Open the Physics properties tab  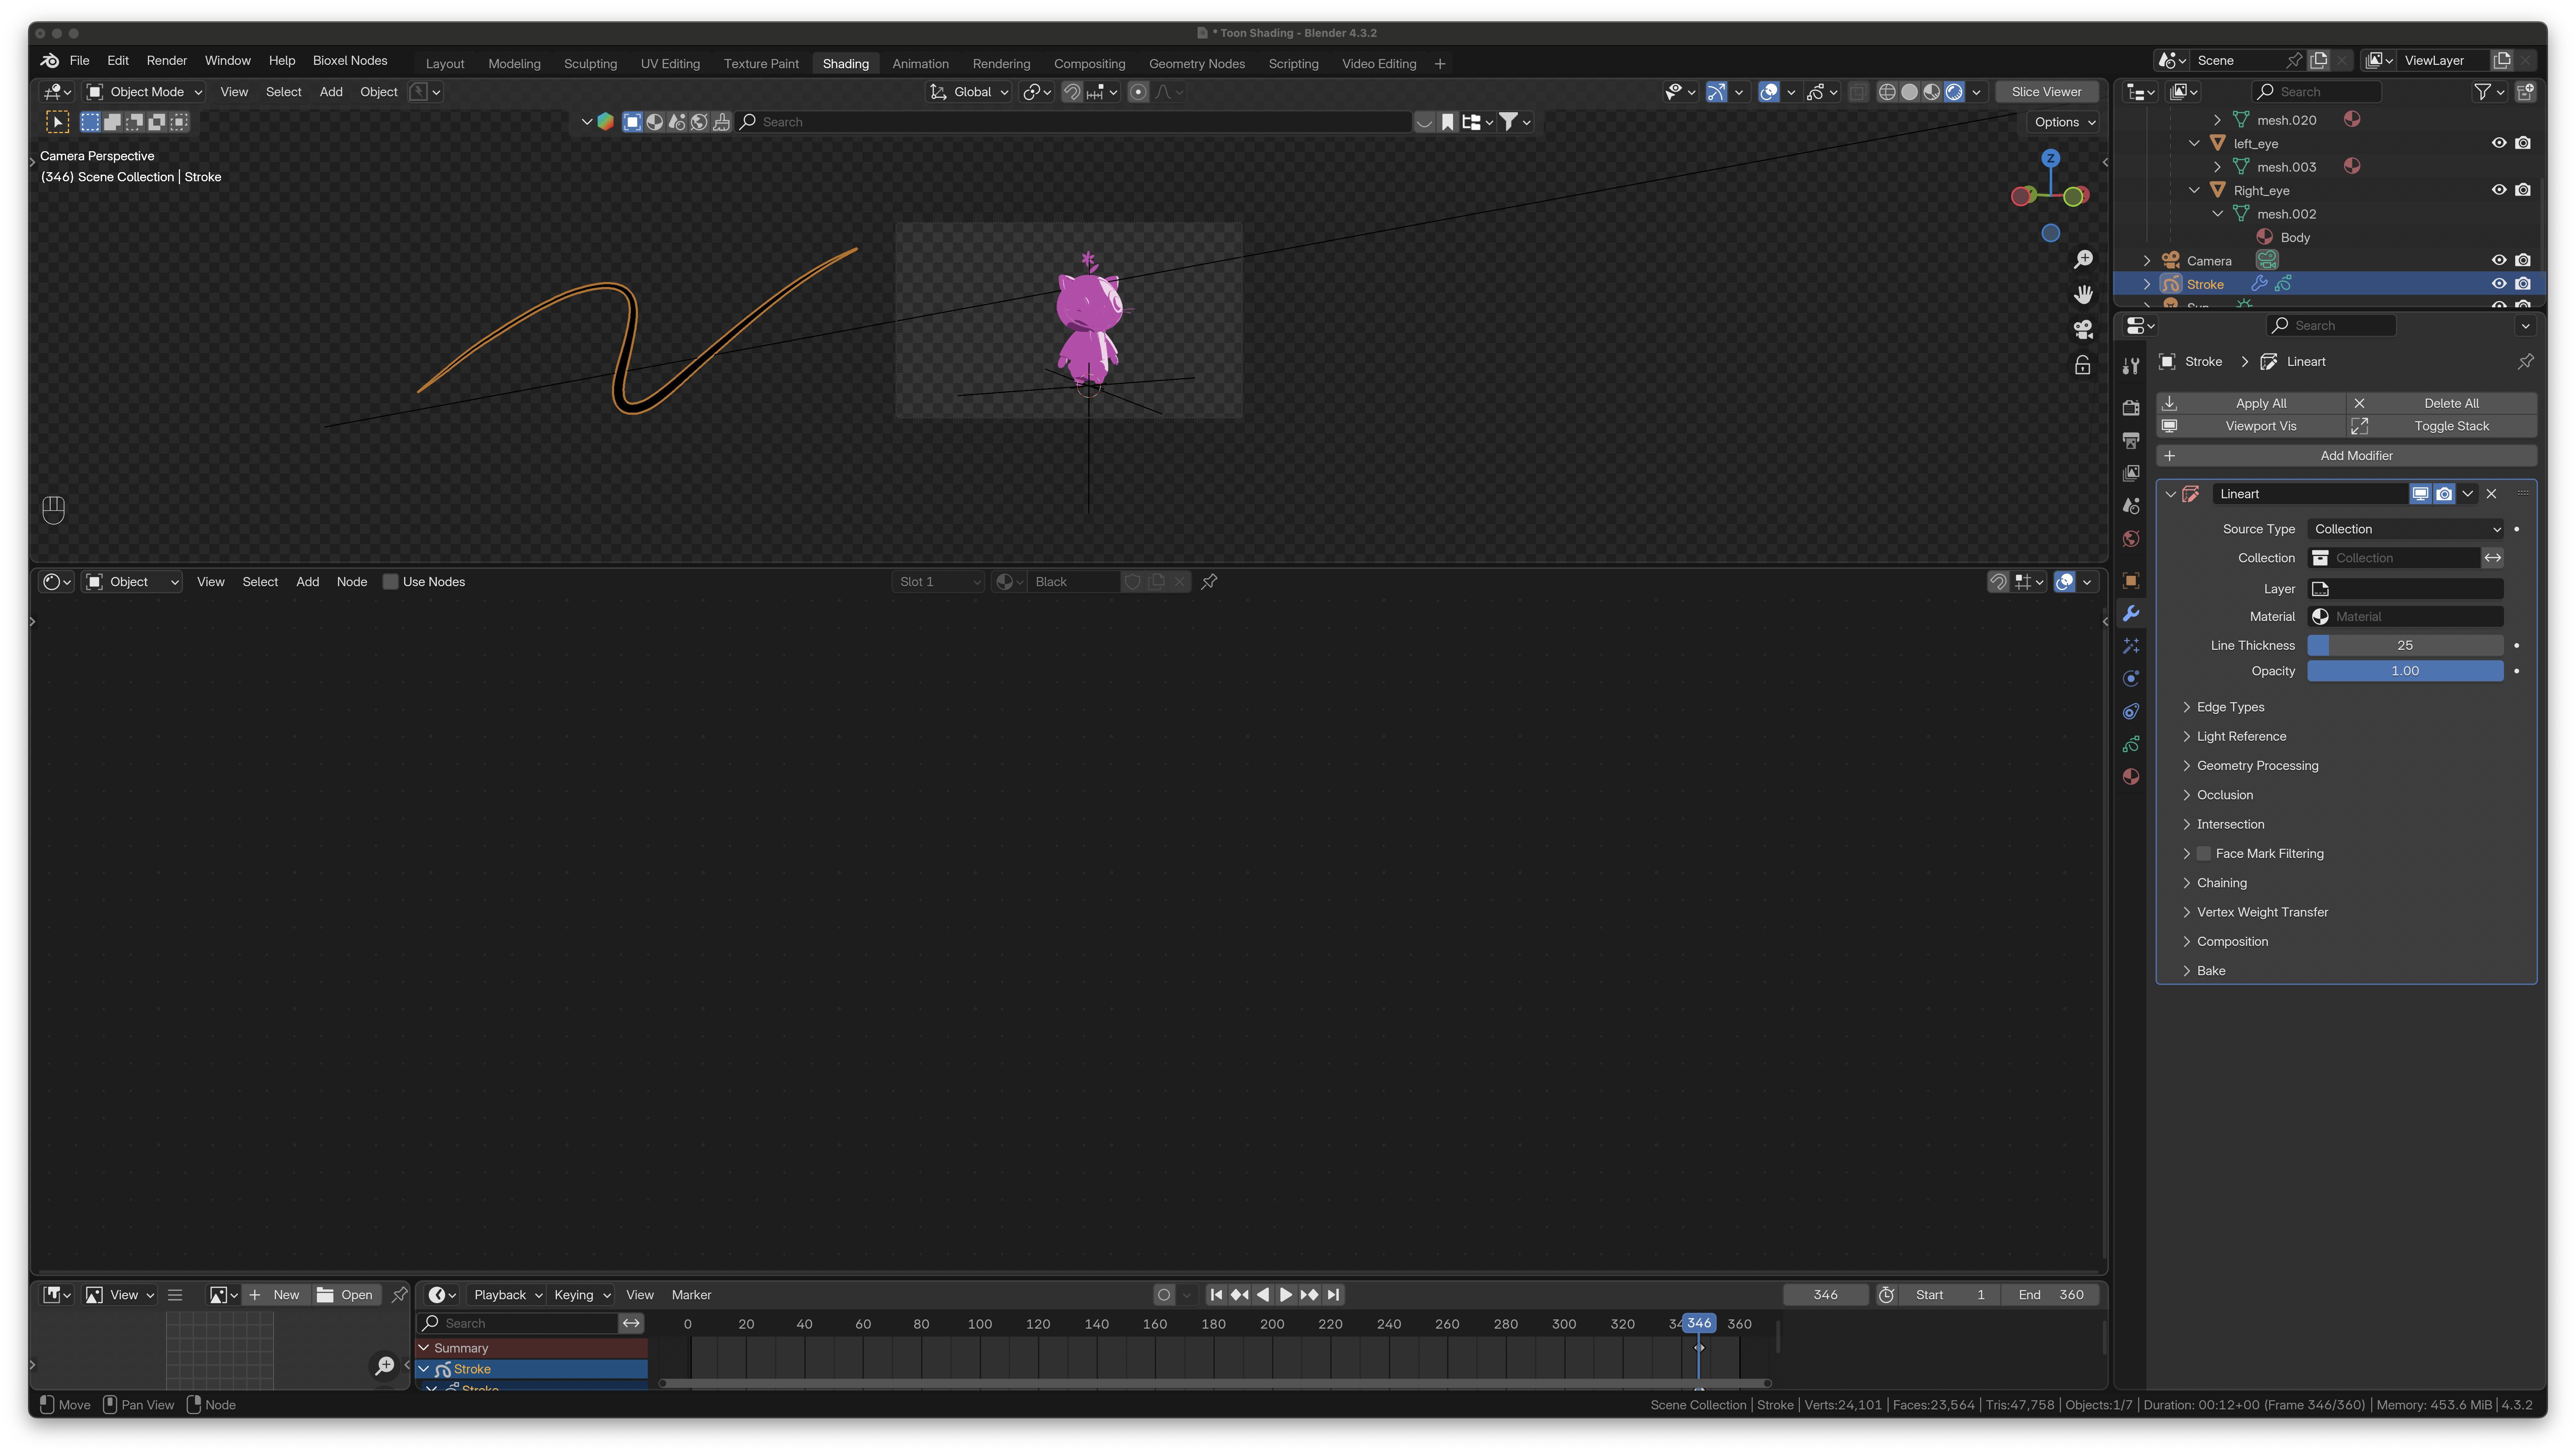[2131, 679]
